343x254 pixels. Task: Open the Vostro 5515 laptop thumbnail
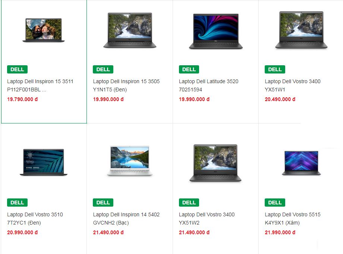[x=301, y=163]
